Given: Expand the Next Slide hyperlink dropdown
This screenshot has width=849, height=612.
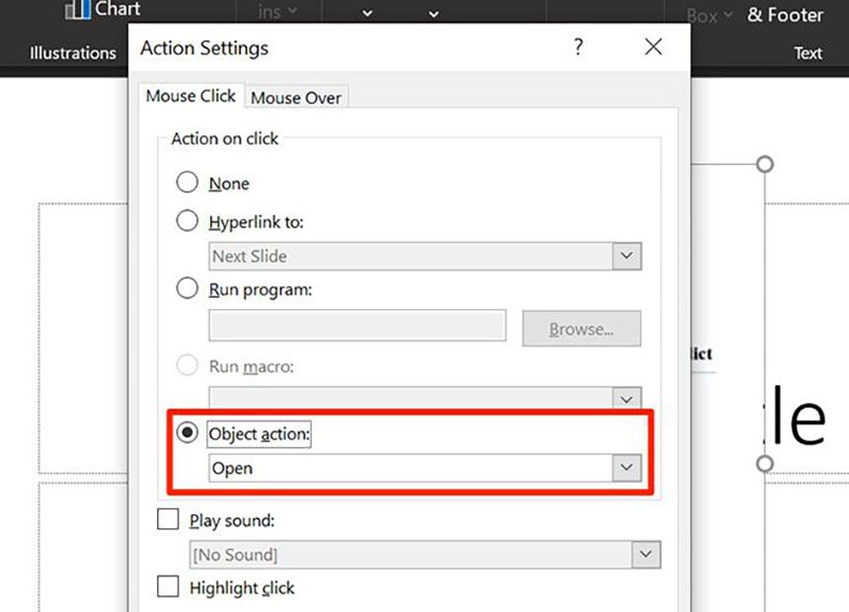Looking at the screenshot, I should coord(626,256).
